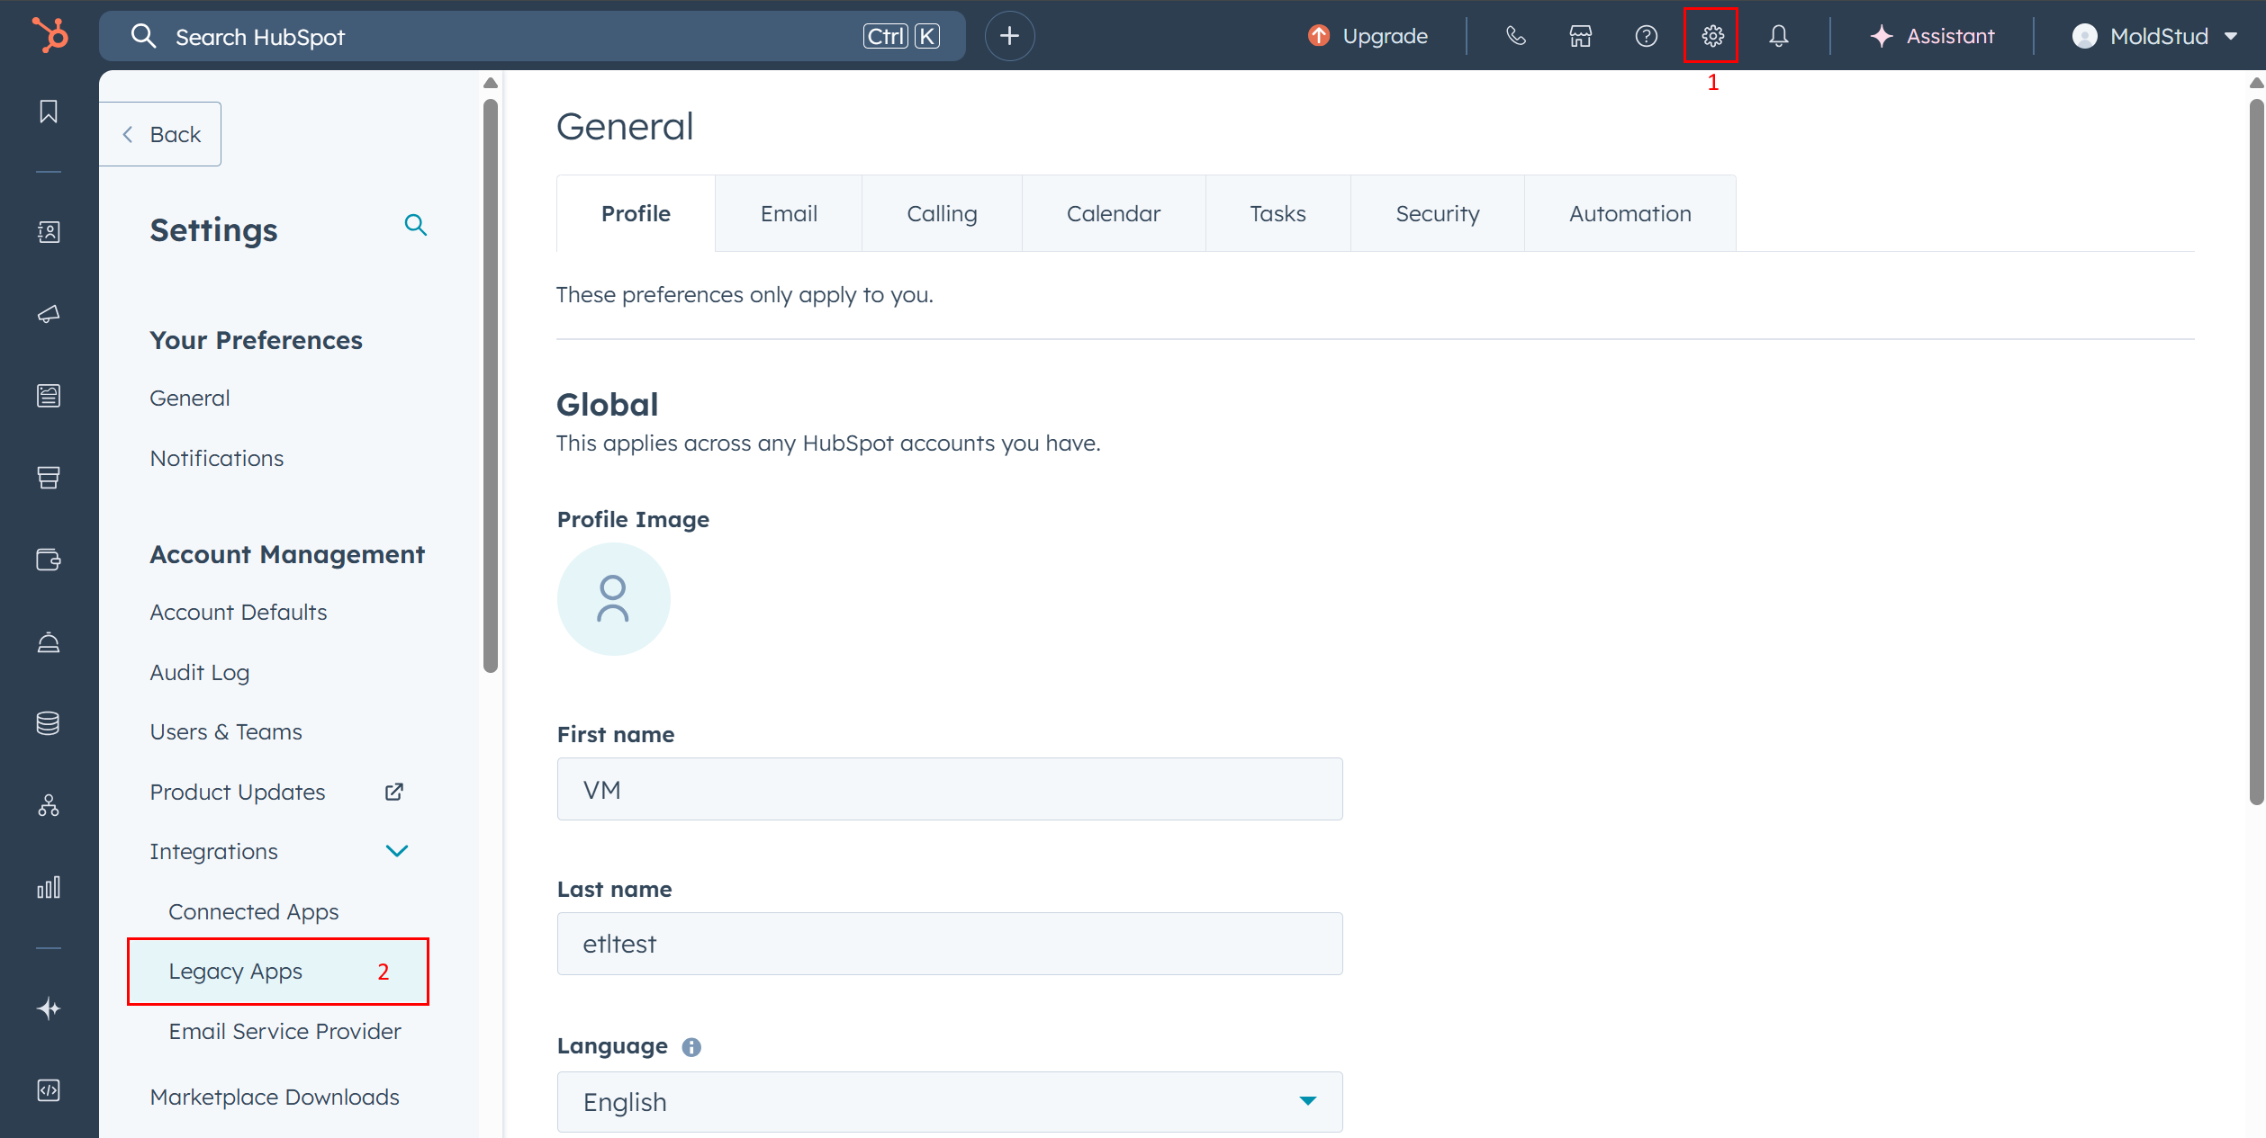Select the Automations workflow icon in the sidebar
Viewport: 2266px width, 1138px height.
(49, 805)
